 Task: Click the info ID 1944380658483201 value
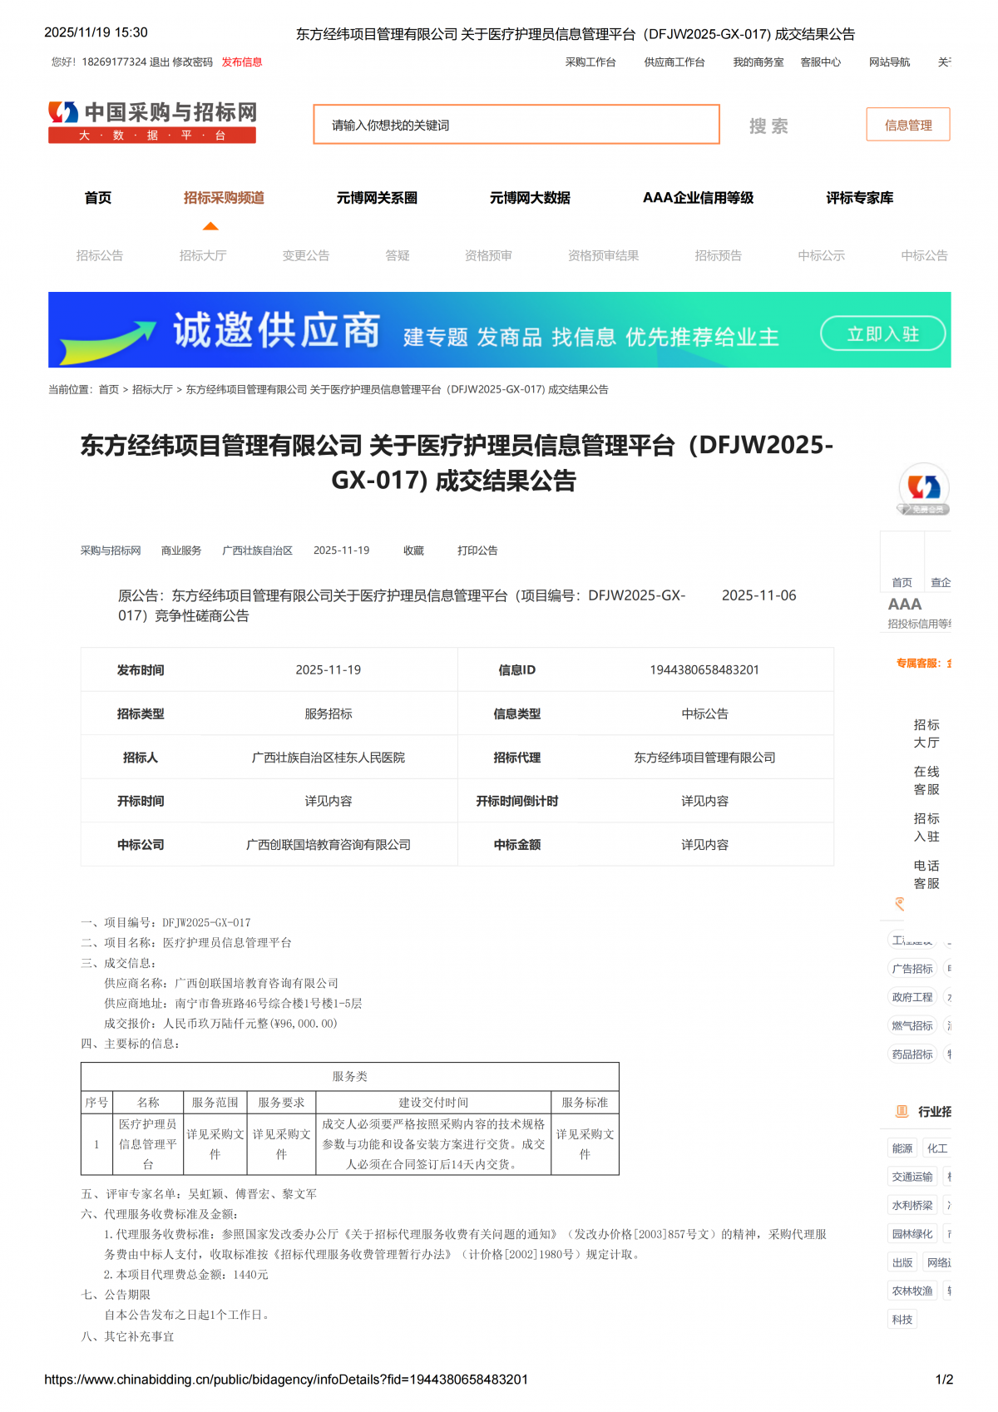click(x=704, y=670)
